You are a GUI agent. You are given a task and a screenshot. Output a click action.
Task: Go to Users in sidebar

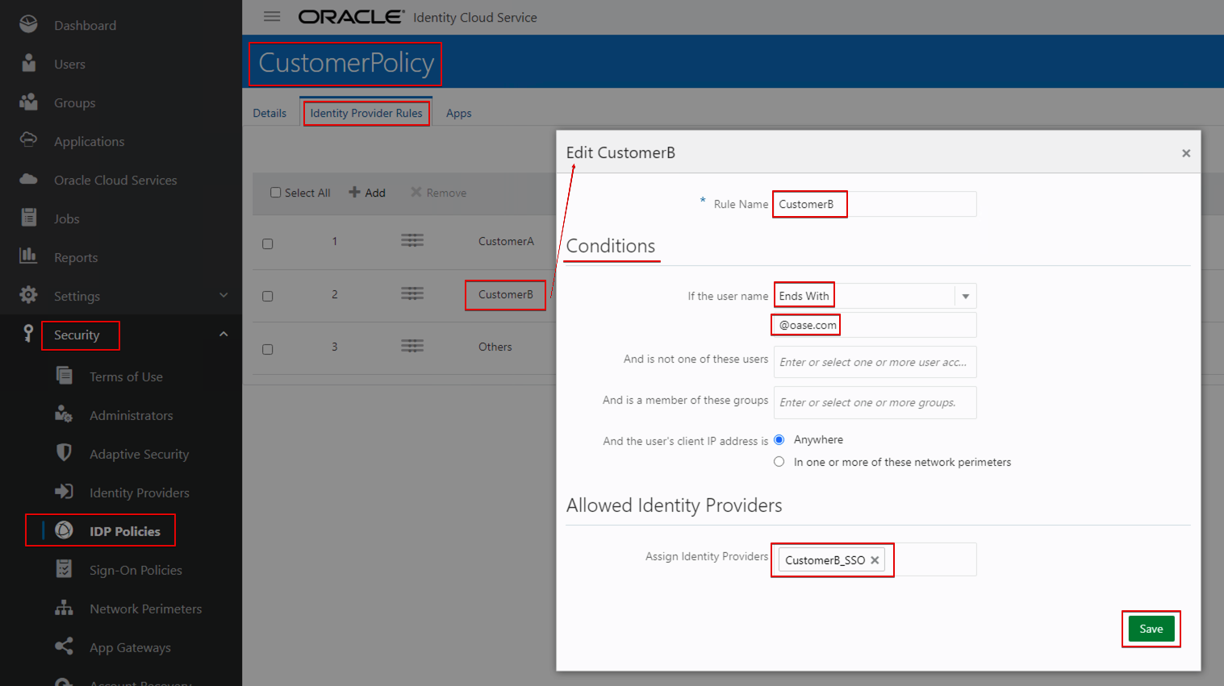[69, 64]
